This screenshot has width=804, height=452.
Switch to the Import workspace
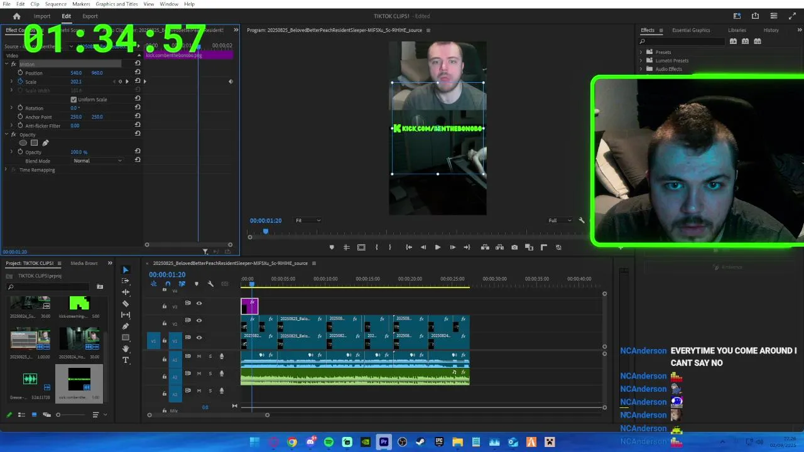(x=42, y=16)
